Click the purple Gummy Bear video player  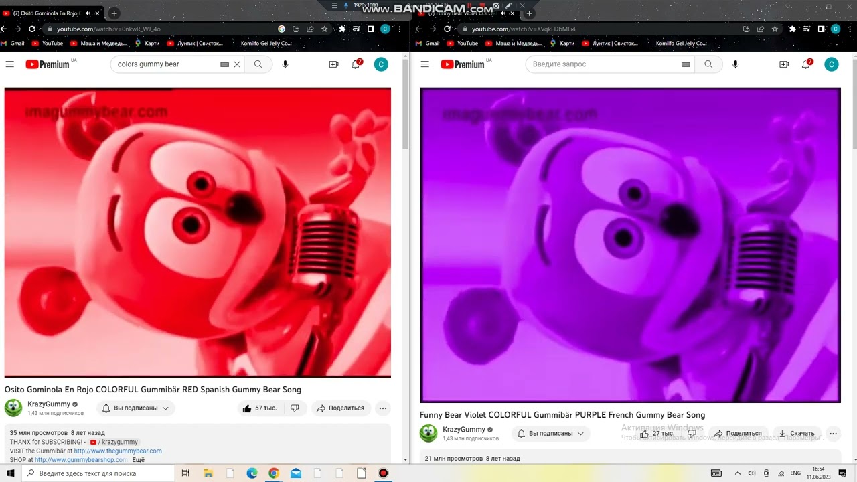pyautogui.click(x=630, y=245)
